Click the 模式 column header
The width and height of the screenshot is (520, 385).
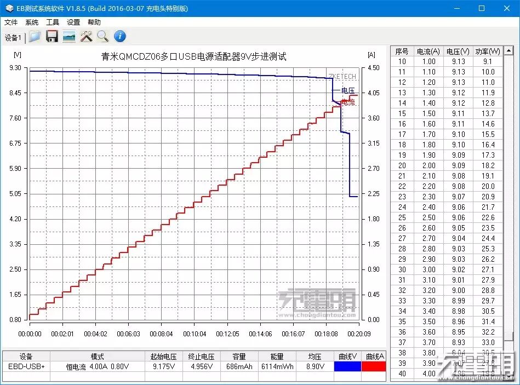(x=98, y=357)
